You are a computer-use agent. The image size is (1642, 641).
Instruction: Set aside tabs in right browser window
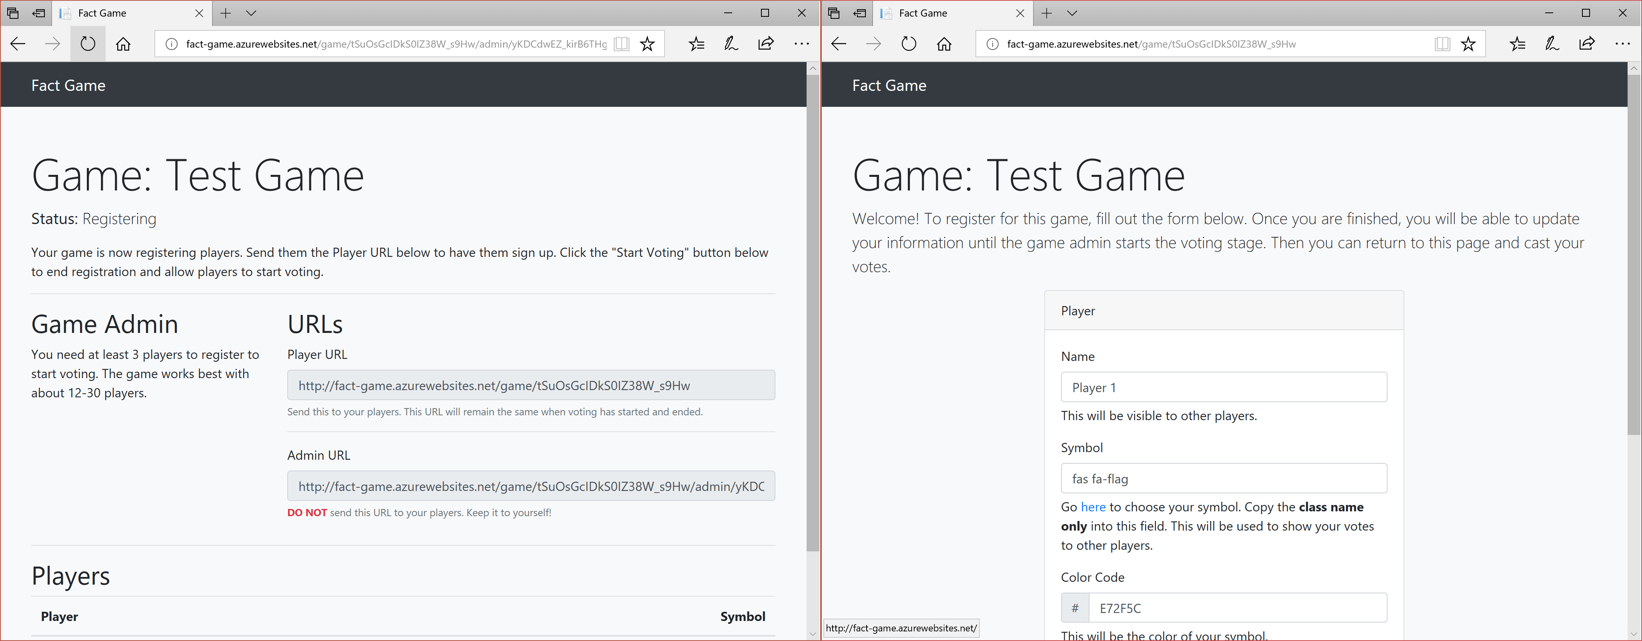point(859,13)
